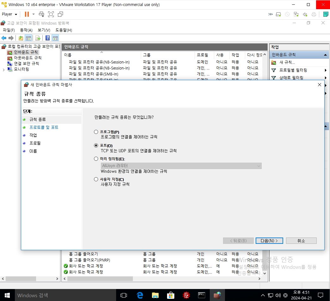Viewport: 330px width, 301px height.
Task: Open the Player dropdown menu
Action: click(x=9, y=14)
